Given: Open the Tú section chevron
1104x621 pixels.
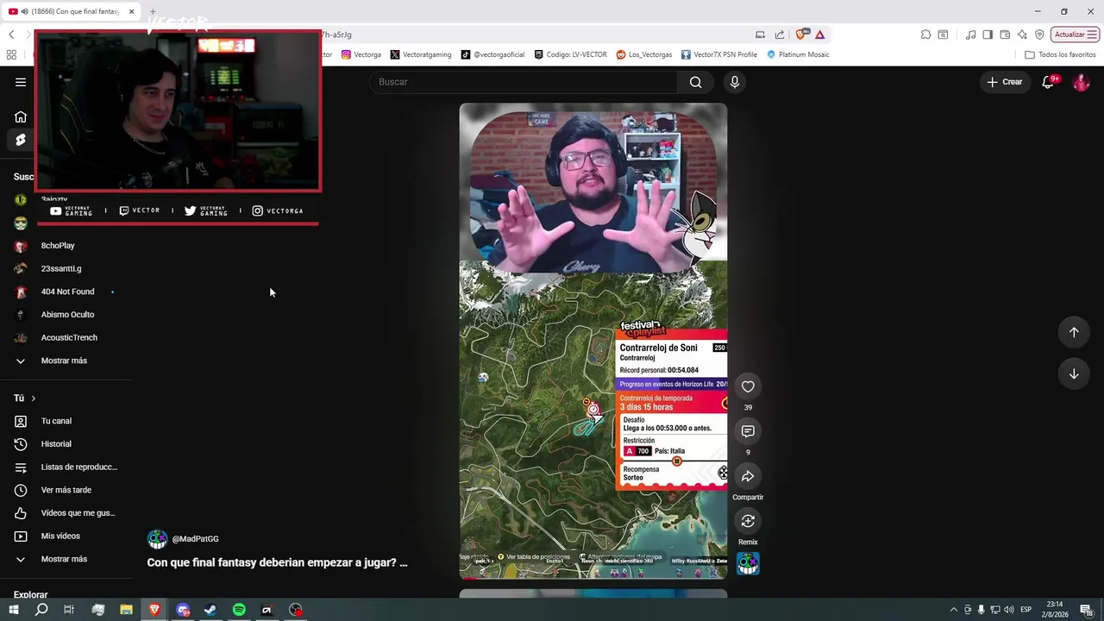Looking at the screenshot, I should (x=34, y=398).
